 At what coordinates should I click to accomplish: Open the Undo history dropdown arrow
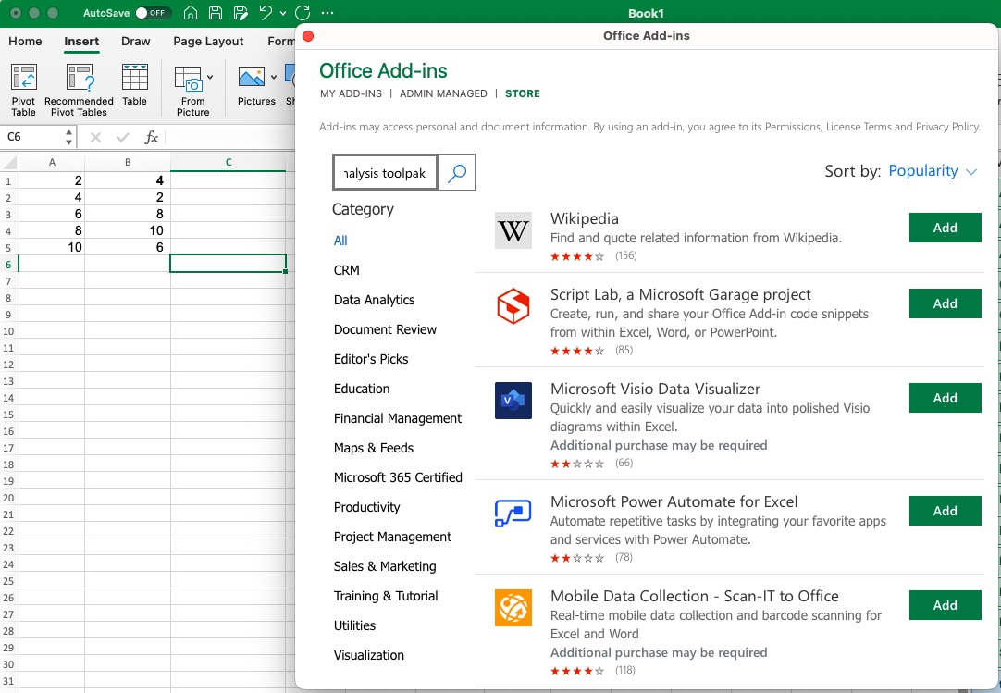[x=283, y=13]
